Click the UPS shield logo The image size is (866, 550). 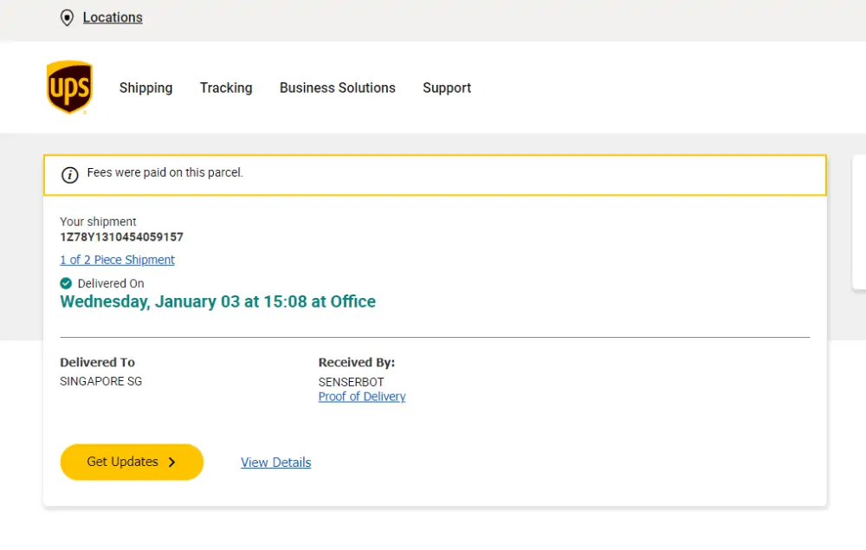point(69,87)
